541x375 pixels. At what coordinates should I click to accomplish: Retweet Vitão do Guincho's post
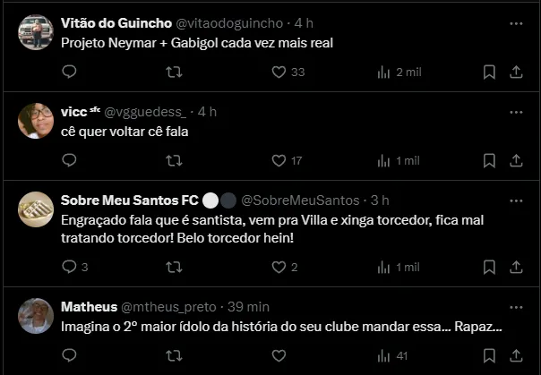tap(175, 72)
